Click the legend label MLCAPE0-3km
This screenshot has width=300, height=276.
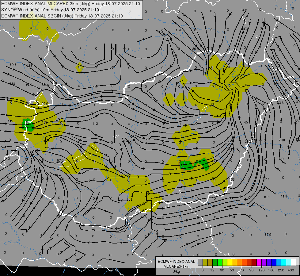click(177, 266)
